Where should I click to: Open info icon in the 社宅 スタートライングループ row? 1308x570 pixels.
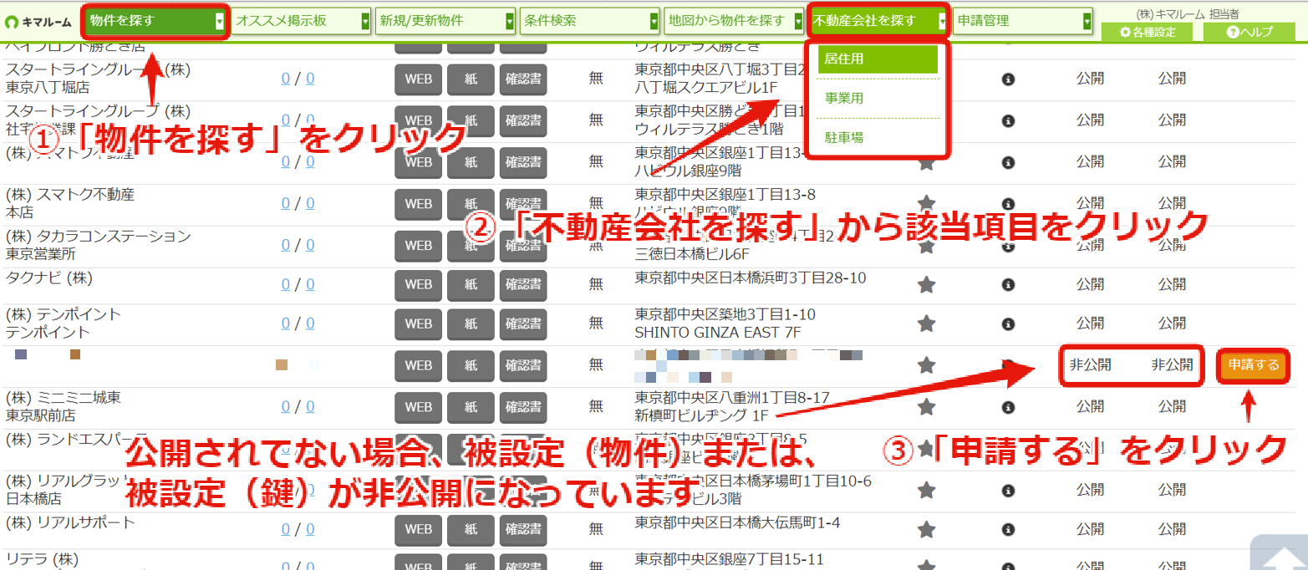[1008, 120]
